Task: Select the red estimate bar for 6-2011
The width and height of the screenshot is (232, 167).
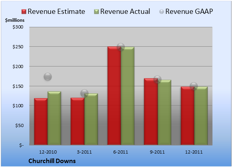Action: 114,96
